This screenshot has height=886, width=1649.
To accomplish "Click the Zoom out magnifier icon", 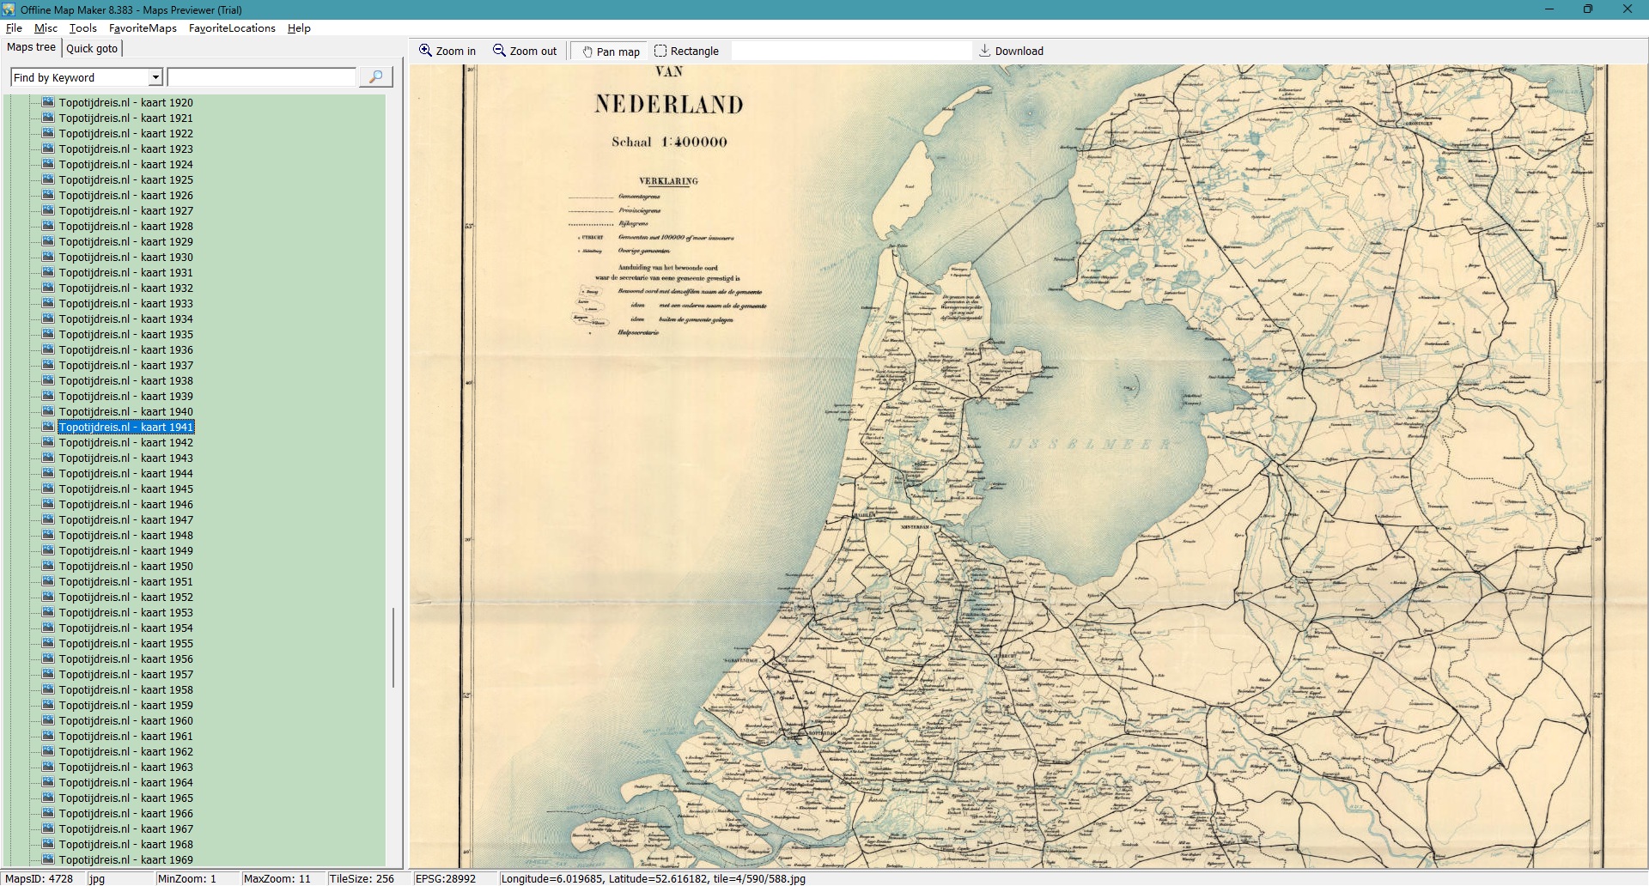I will click(x=499, y=51).
